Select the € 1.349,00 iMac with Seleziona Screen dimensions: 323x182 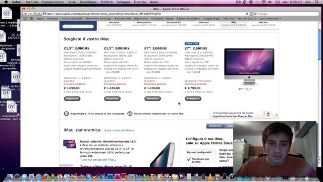click(x=112, y=99)
